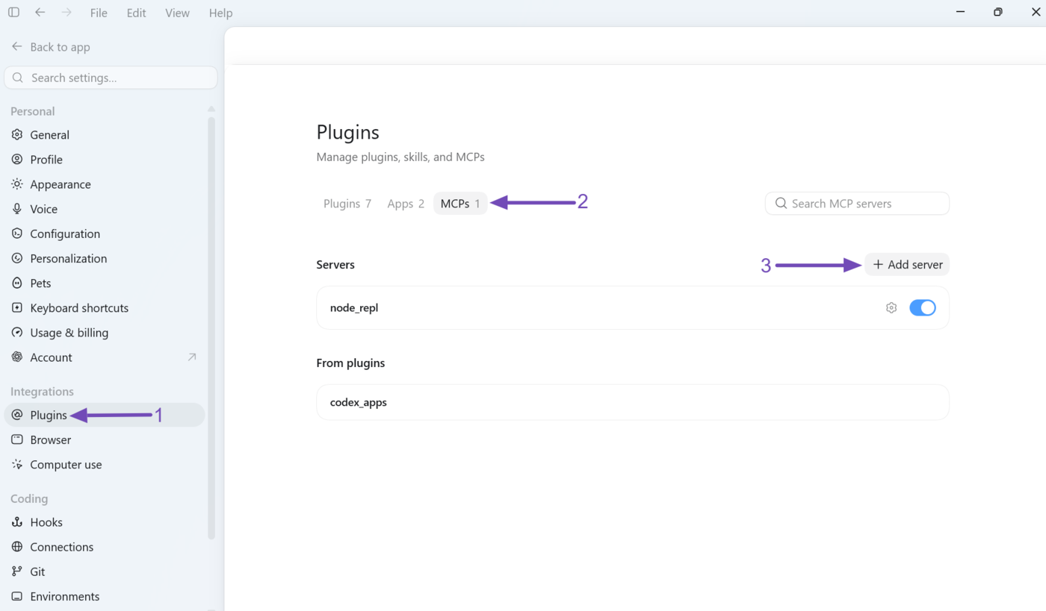Click the General gear icon
The width and height of the screenshot is (1046, 611).
pos(17,135)
